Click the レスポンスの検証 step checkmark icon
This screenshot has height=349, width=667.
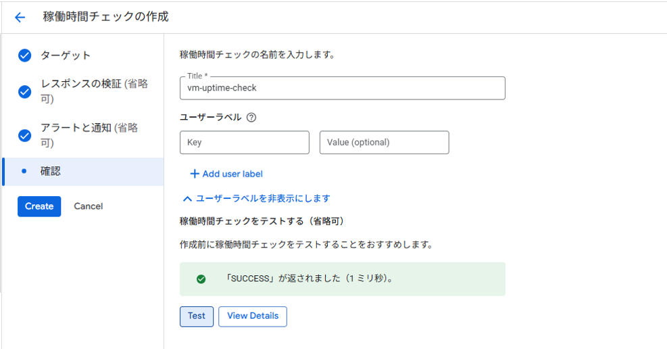[x=25, y=91]
